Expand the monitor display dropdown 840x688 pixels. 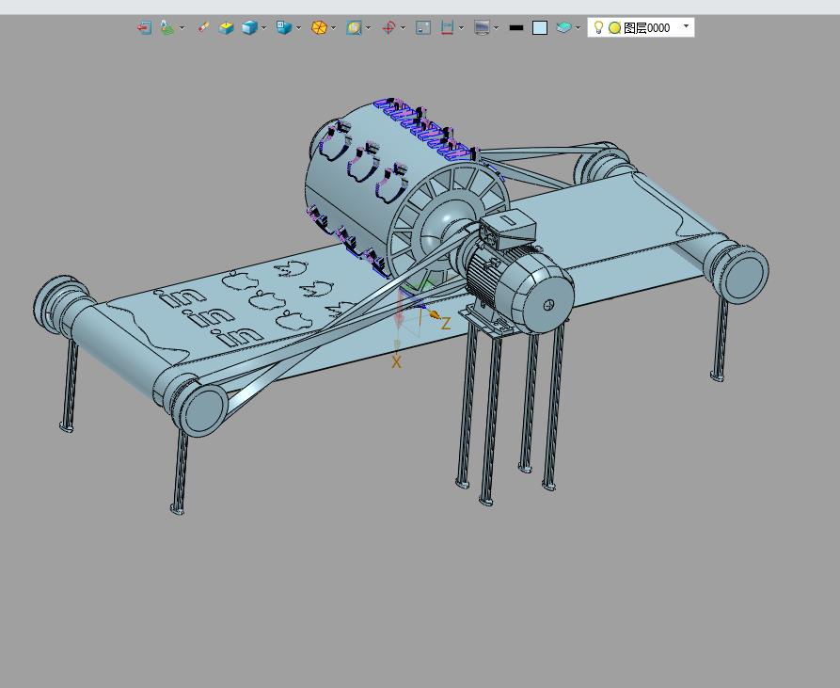(496, 28)
